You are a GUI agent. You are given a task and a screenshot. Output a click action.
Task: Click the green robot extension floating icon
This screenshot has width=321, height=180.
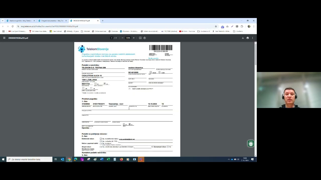click(x=251, y=143)
